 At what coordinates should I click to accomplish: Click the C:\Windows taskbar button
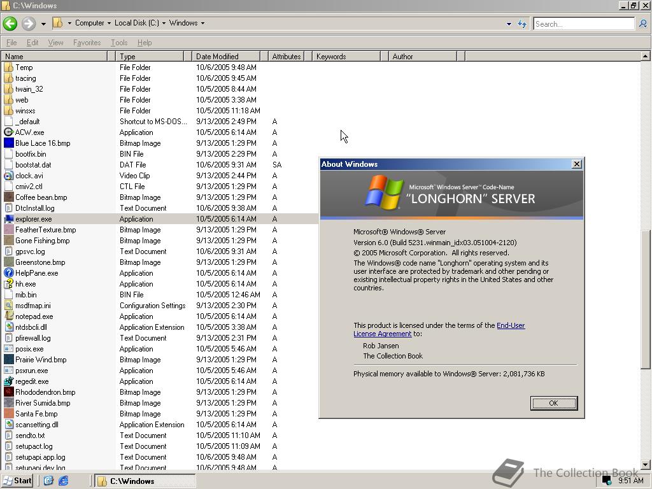pyautogui.click(x=145, y=481)
